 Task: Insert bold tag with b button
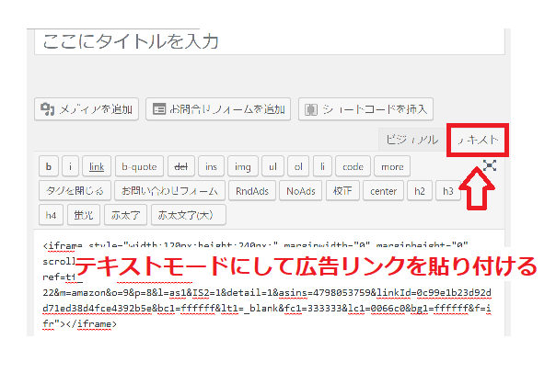(x=49, y=166)
